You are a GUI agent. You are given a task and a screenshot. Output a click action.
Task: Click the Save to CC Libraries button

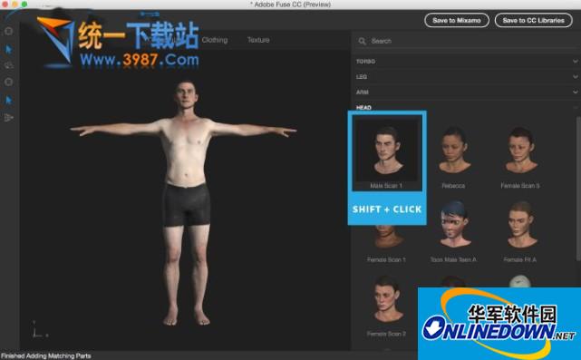(534, 20)
